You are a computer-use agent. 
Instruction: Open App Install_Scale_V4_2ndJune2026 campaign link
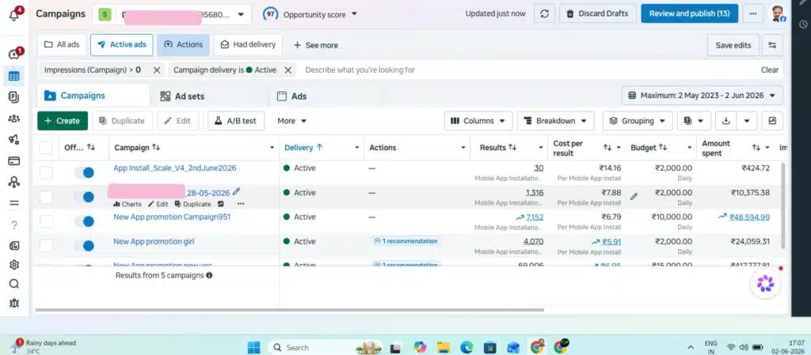(x=175, y=168)
